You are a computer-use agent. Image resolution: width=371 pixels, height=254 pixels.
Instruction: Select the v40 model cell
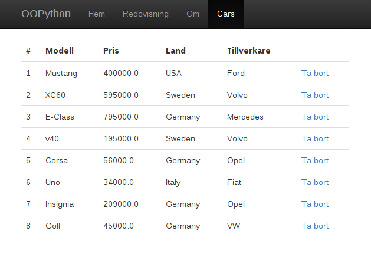coord(52,138)
